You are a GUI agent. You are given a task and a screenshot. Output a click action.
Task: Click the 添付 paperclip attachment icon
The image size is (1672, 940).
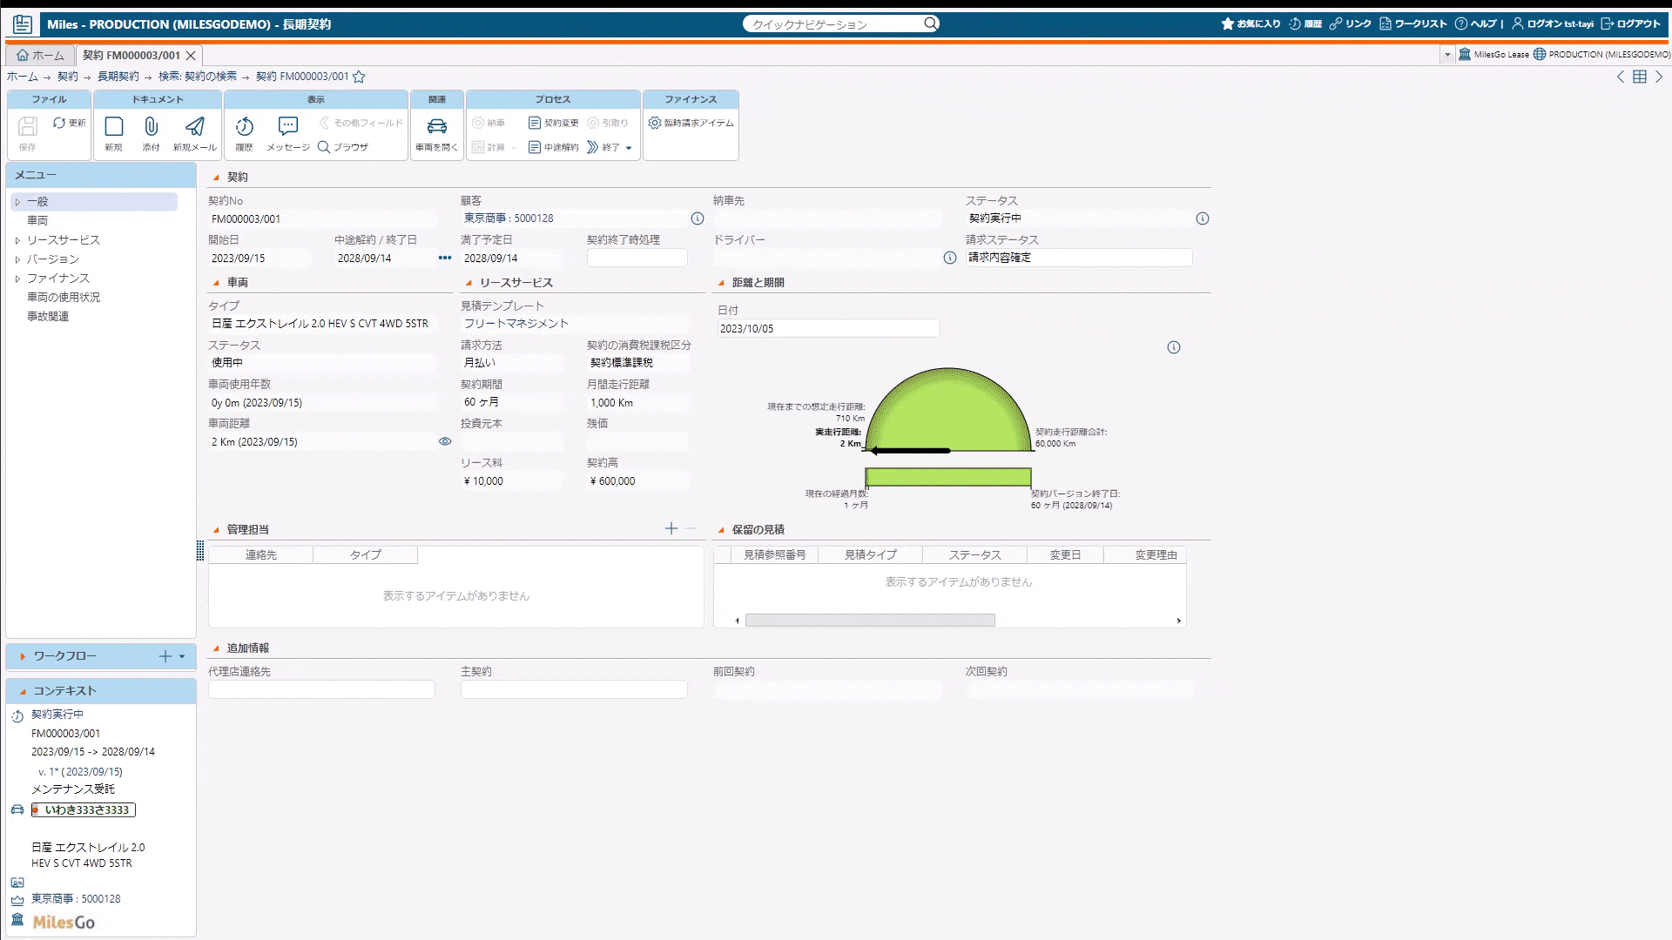pos(151,127)
